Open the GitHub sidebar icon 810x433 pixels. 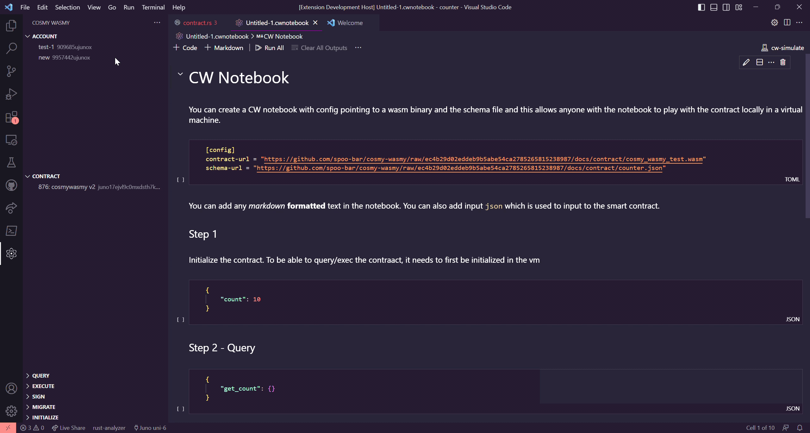[x=11, y=185]
